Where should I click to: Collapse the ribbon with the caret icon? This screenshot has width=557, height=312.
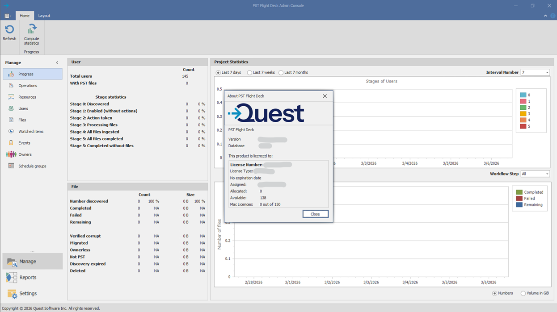545,16
